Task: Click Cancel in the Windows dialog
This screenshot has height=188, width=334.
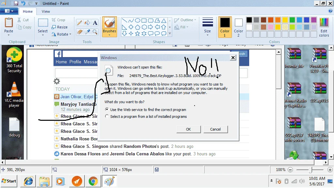Action: pos(215,129)
